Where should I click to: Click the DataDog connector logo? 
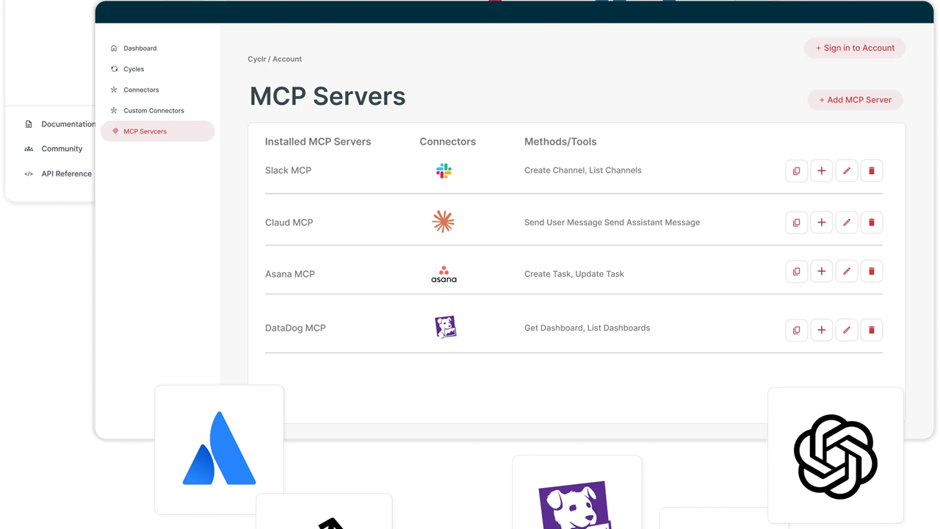click(x=446, y=327)
